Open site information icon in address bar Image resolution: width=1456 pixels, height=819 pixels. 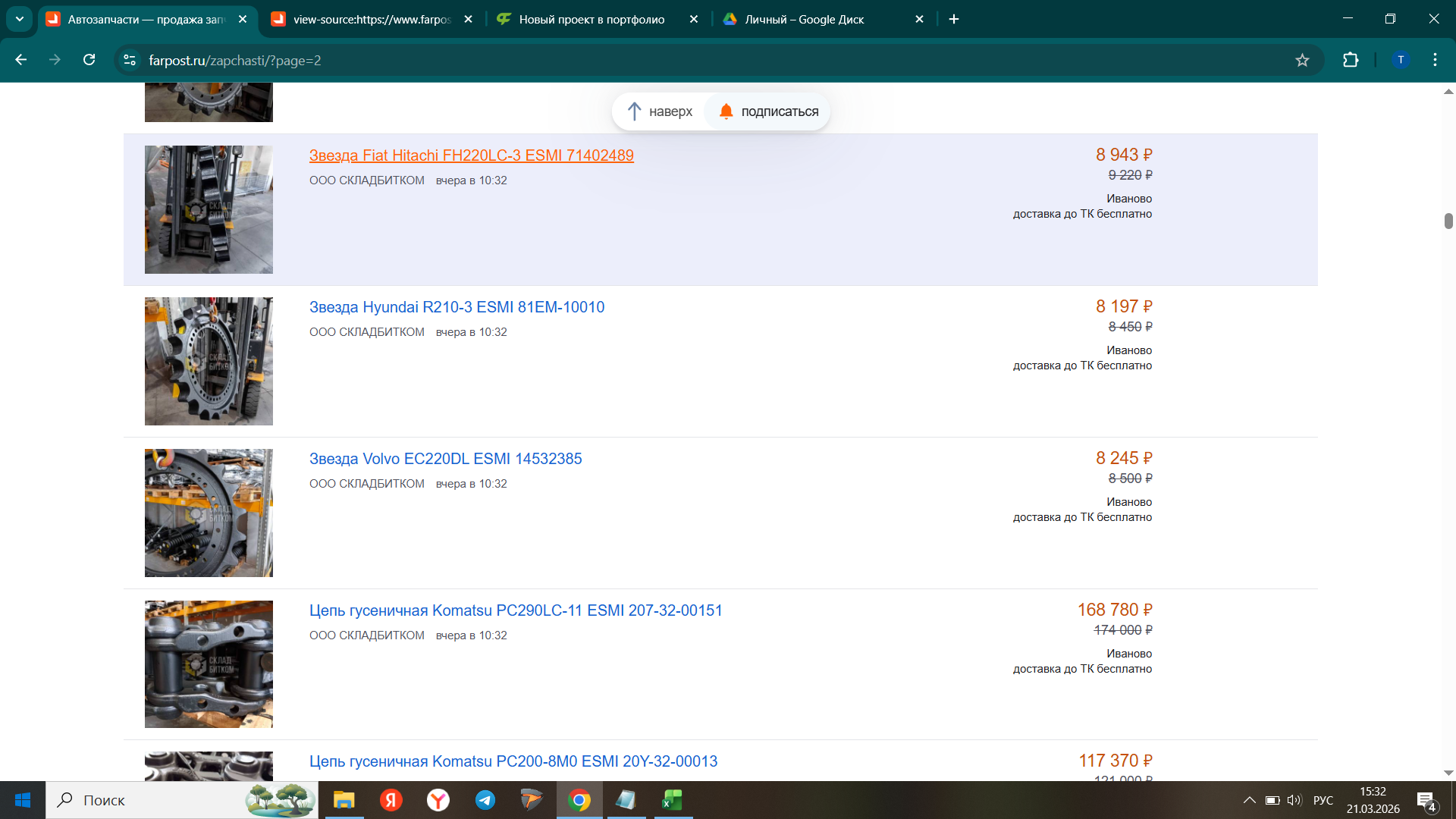tap(130, 60)
